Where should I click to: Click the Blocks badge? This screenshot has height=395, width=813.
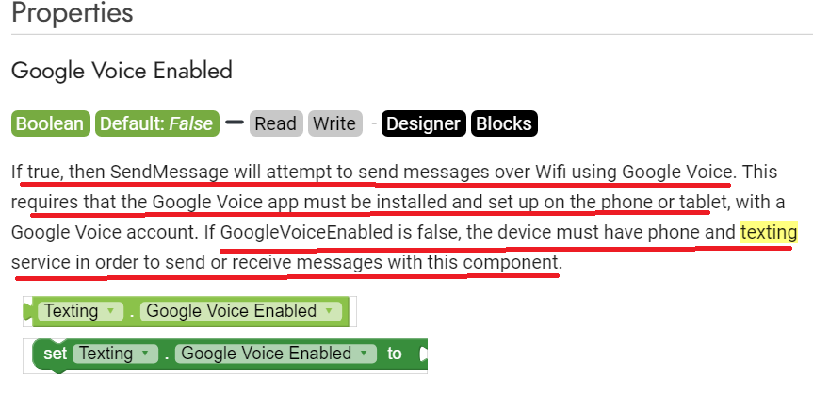pyautogui.click(x=504, y=123)
